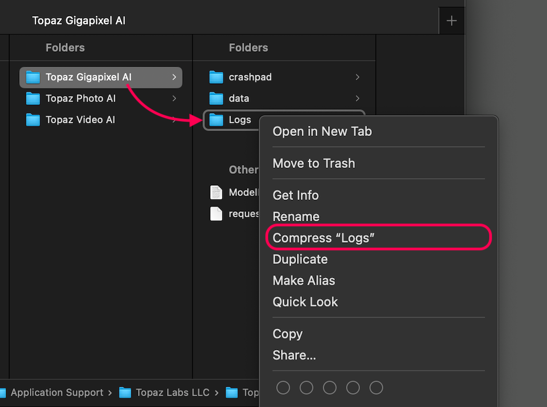Select Open in New Tab
The image size is (547, 407).
coord(322,131)
